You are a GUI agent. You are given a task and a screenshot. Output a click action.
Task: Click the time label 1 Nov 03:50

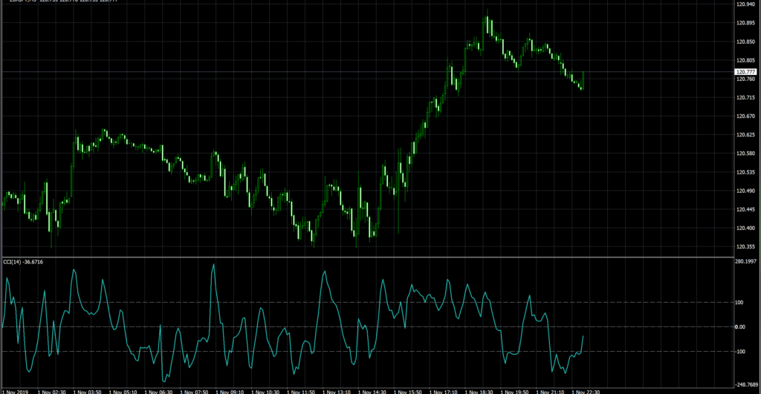pyautogui.click(x=88, y=392)
